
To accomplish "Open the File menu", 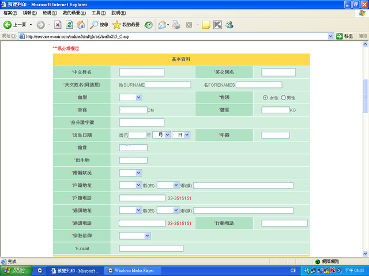I will click(10, 13).
